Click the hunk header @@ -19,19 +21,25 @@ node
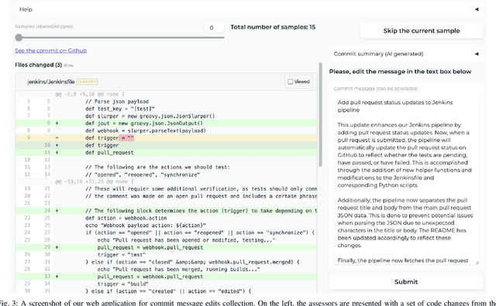 pyautogui.click(x=95, y=182)
